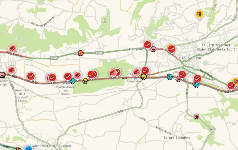Open the traffic jam pin on Route de Chambéry
The image size is (238, 150).
point(13,49)
